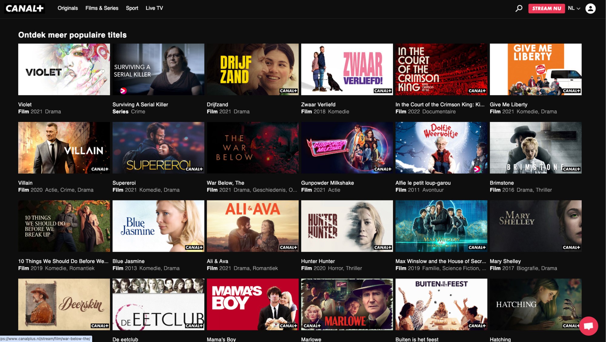Click 'Ontdek meer populaire titels' heading
Image resolution: width=606 pixels, height=342 pixels.
(x=72, y=35)
